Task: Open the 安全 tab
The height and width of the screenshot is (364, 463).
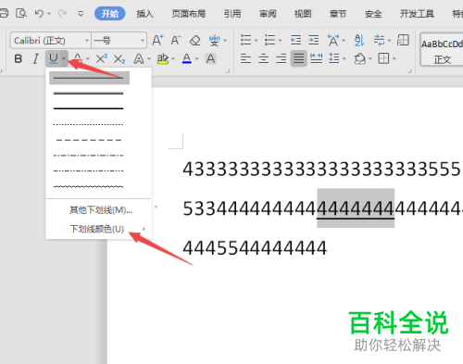Action: point(373,14)
